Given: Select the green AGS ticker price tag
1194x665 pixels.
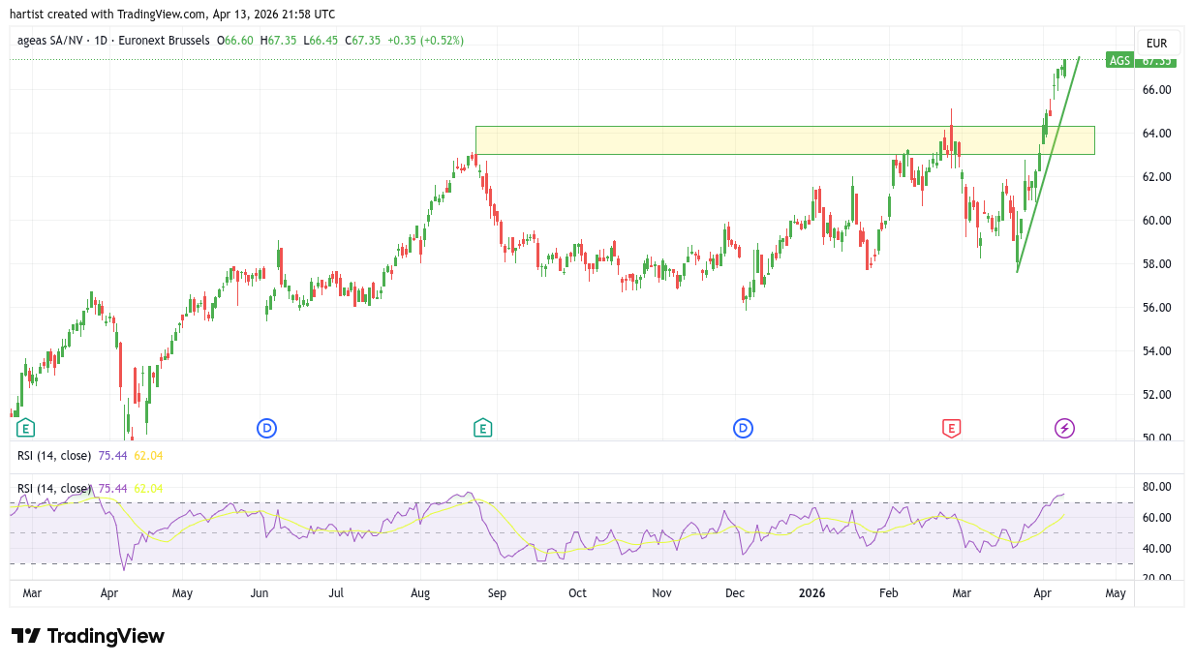Looking at the screenshot, I should [1119, 61].
